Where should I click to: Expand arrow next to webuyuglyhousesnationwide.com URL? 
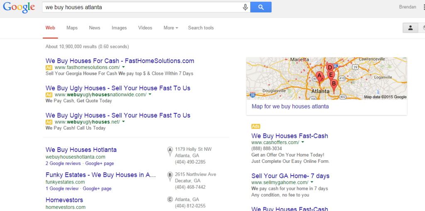click(x=150, y=94)
